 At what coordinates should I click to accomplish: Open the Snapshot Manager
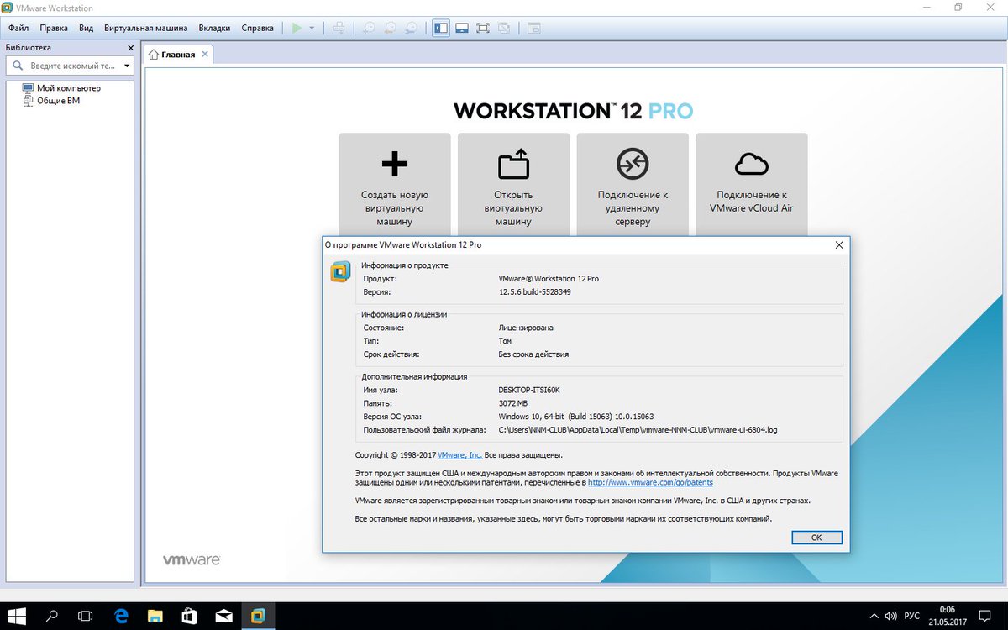[x=410, y=27]
